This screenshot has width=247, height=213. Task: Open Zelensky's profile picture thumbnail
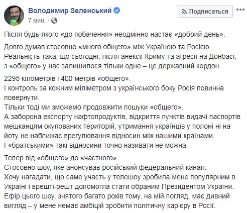coord(14,16)
